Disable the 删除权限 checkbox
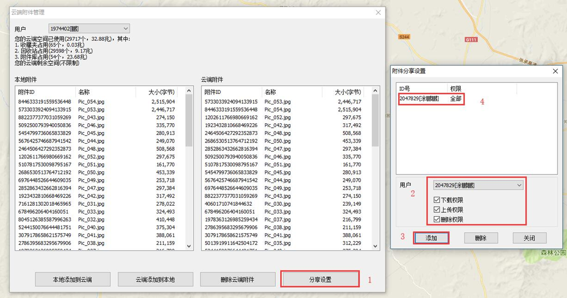Image resolution: width=567 pixels, height=298 pixels. tap(436, 219)
